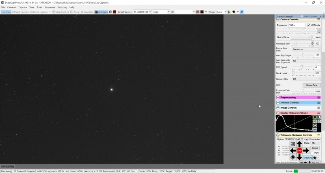325x173 pixels.
Task: Open the Sequencer menu
Action: pyautogui.click(x=50, y=7)
